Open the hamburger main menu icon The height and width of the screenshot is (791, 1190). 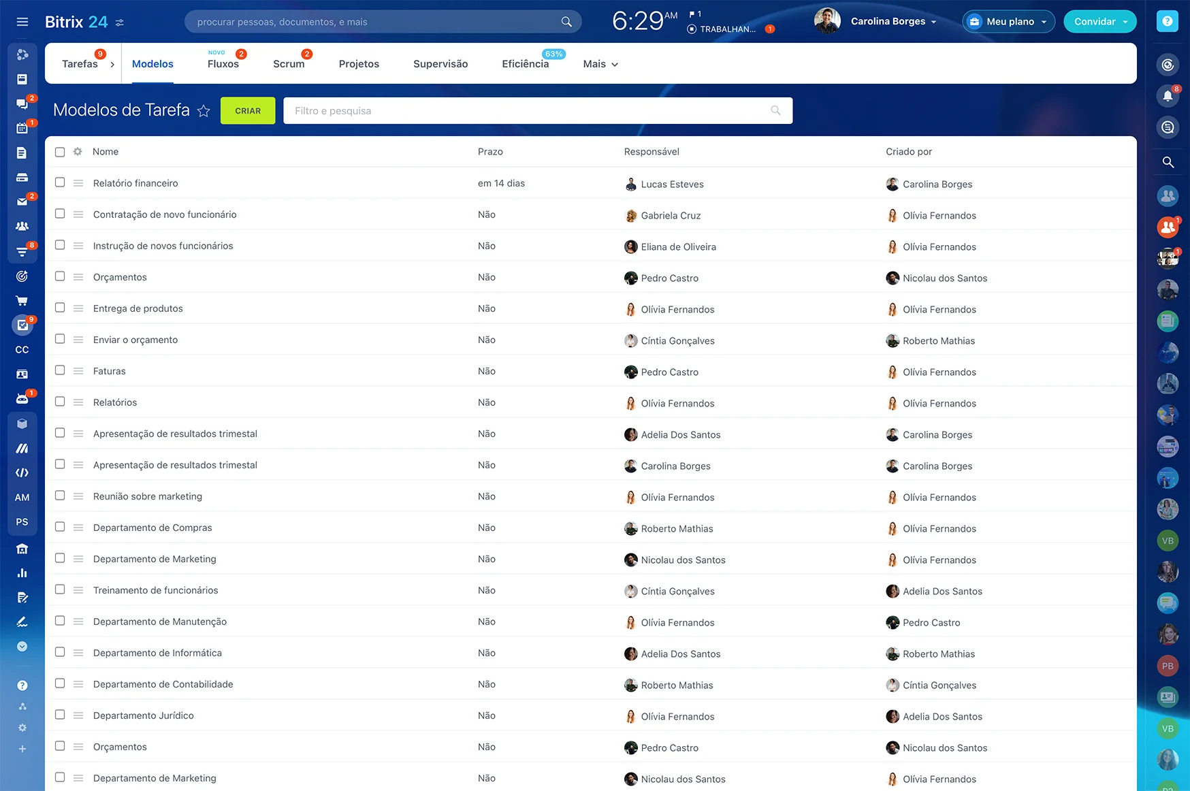[22, 22]
